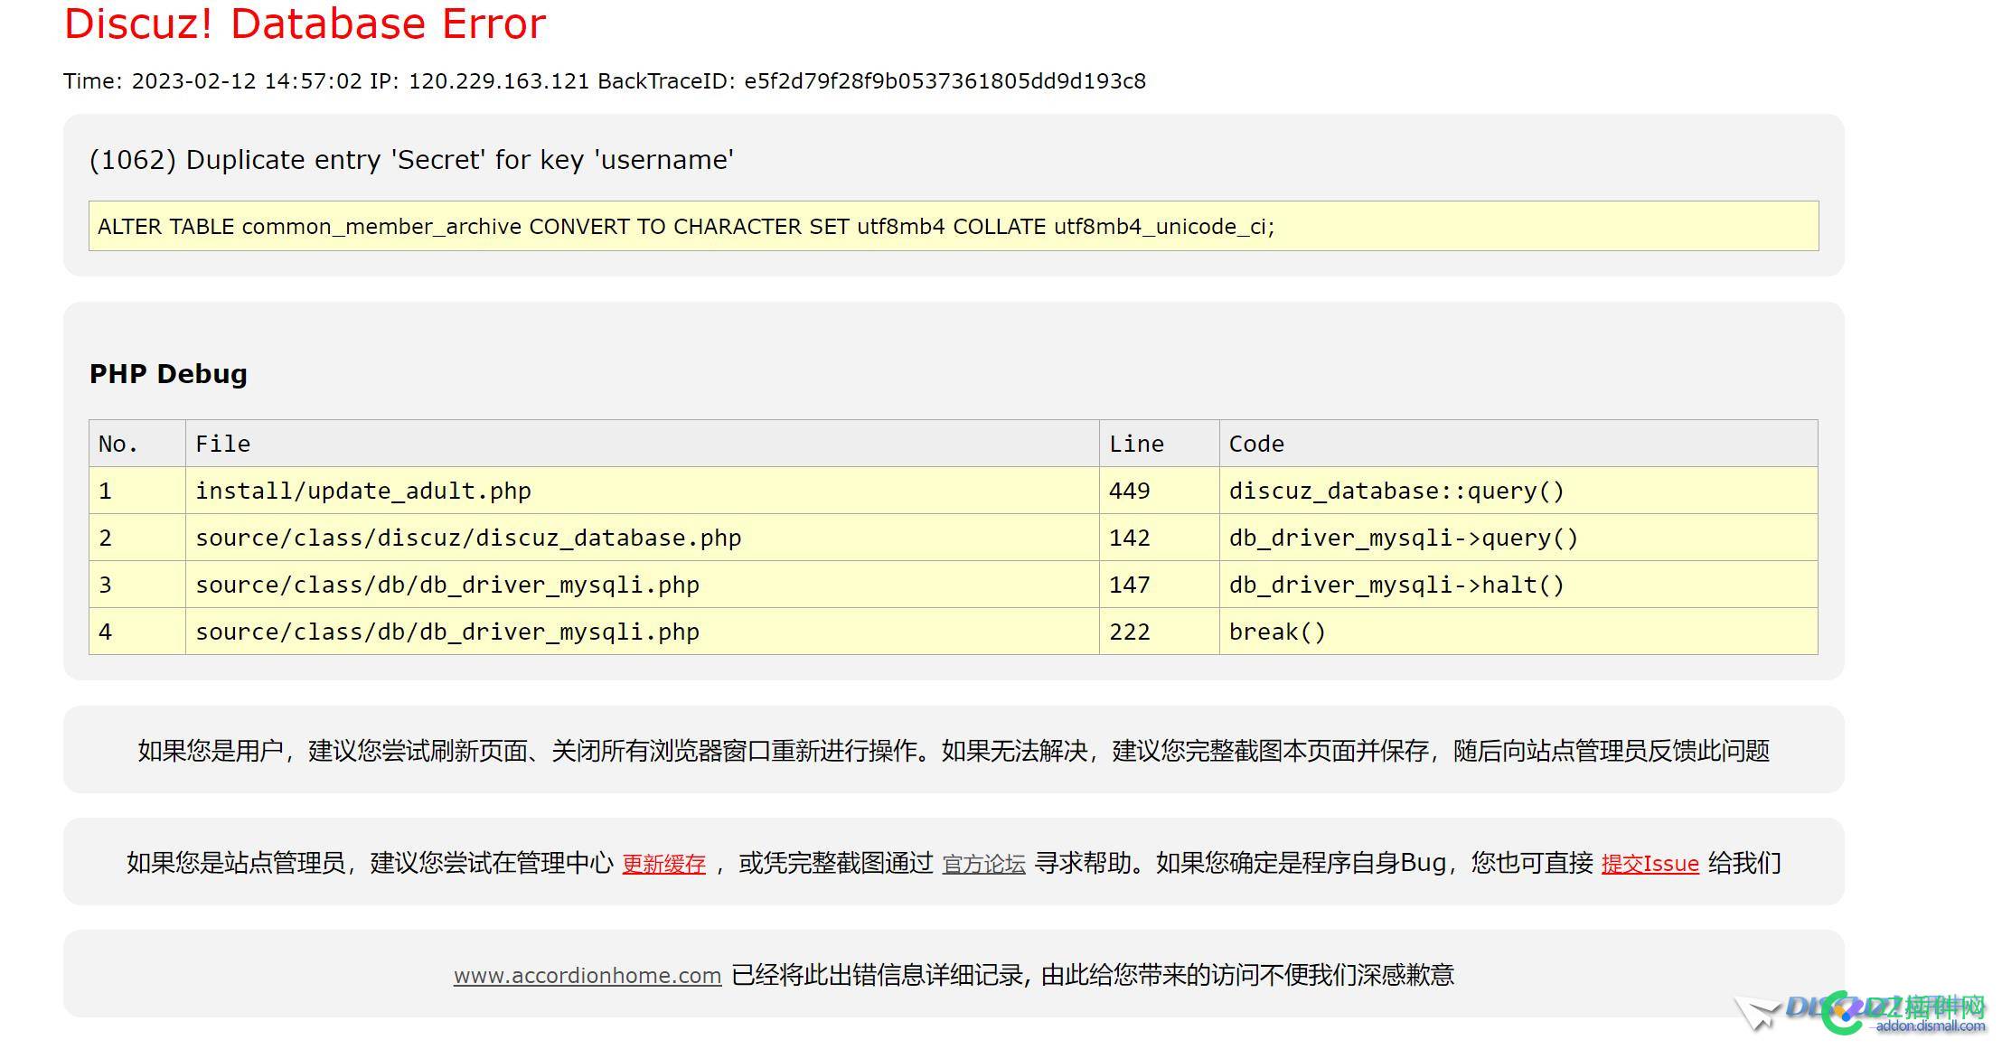
Task: Click line number 222
Action: pos(1160,632)
